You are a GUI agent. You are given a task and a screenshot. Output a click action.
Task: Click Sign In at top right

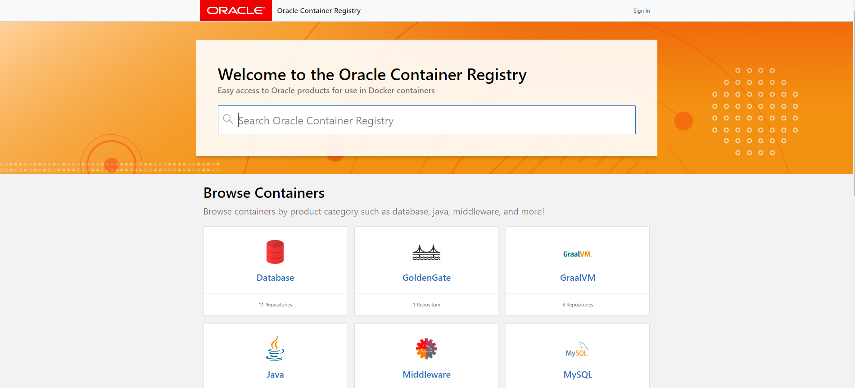641,11
